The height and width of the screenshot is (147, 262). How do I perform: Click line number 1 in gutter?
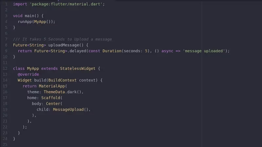tap(6, 4)
